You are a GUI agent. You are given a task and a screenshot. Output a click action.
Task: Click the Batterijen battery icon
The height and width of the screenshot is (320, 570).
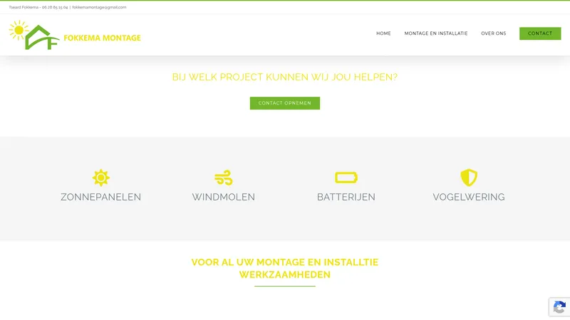[346, 177]
